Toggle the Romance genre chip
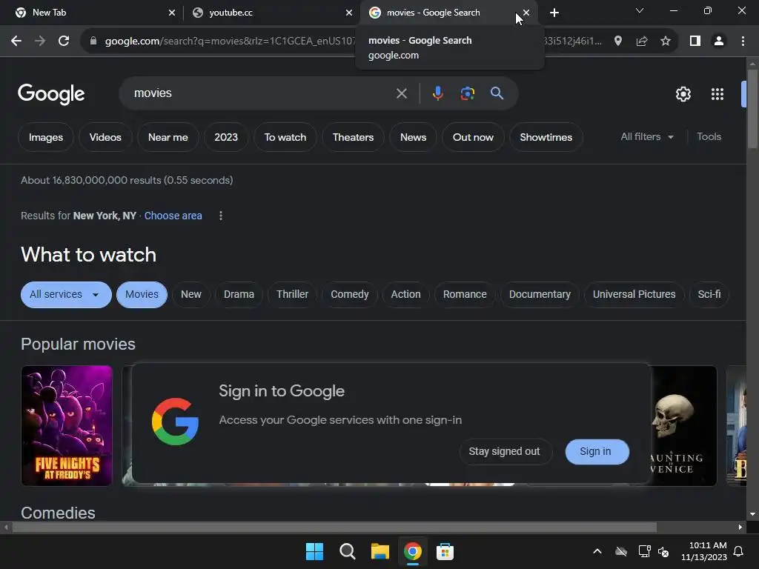759x569 pixels. click(465, 295)
